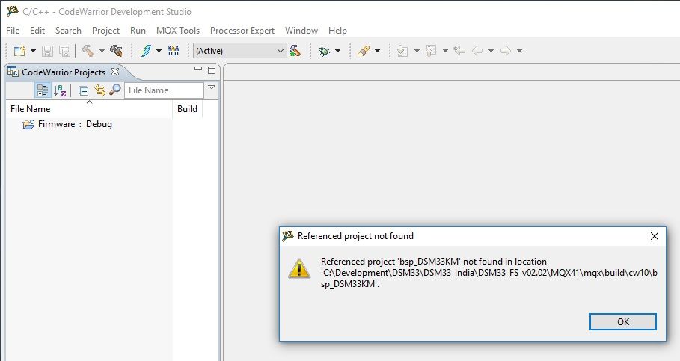Minimize the CodeWarrior Projects panel
This screenshot has width=680, height=361.
coord(198,69)
